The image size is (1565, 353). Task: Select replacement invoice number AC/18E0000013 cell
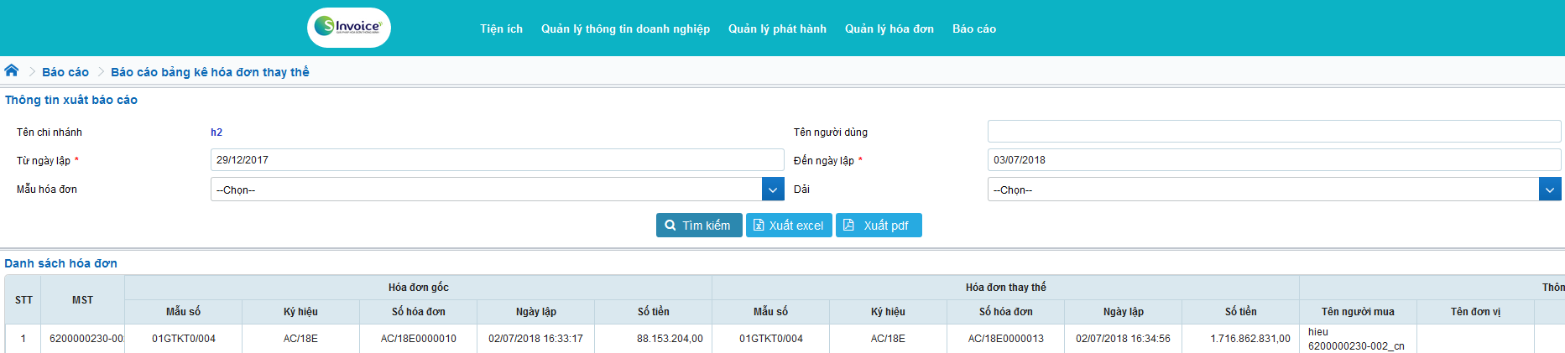(x=1005, y=339)
